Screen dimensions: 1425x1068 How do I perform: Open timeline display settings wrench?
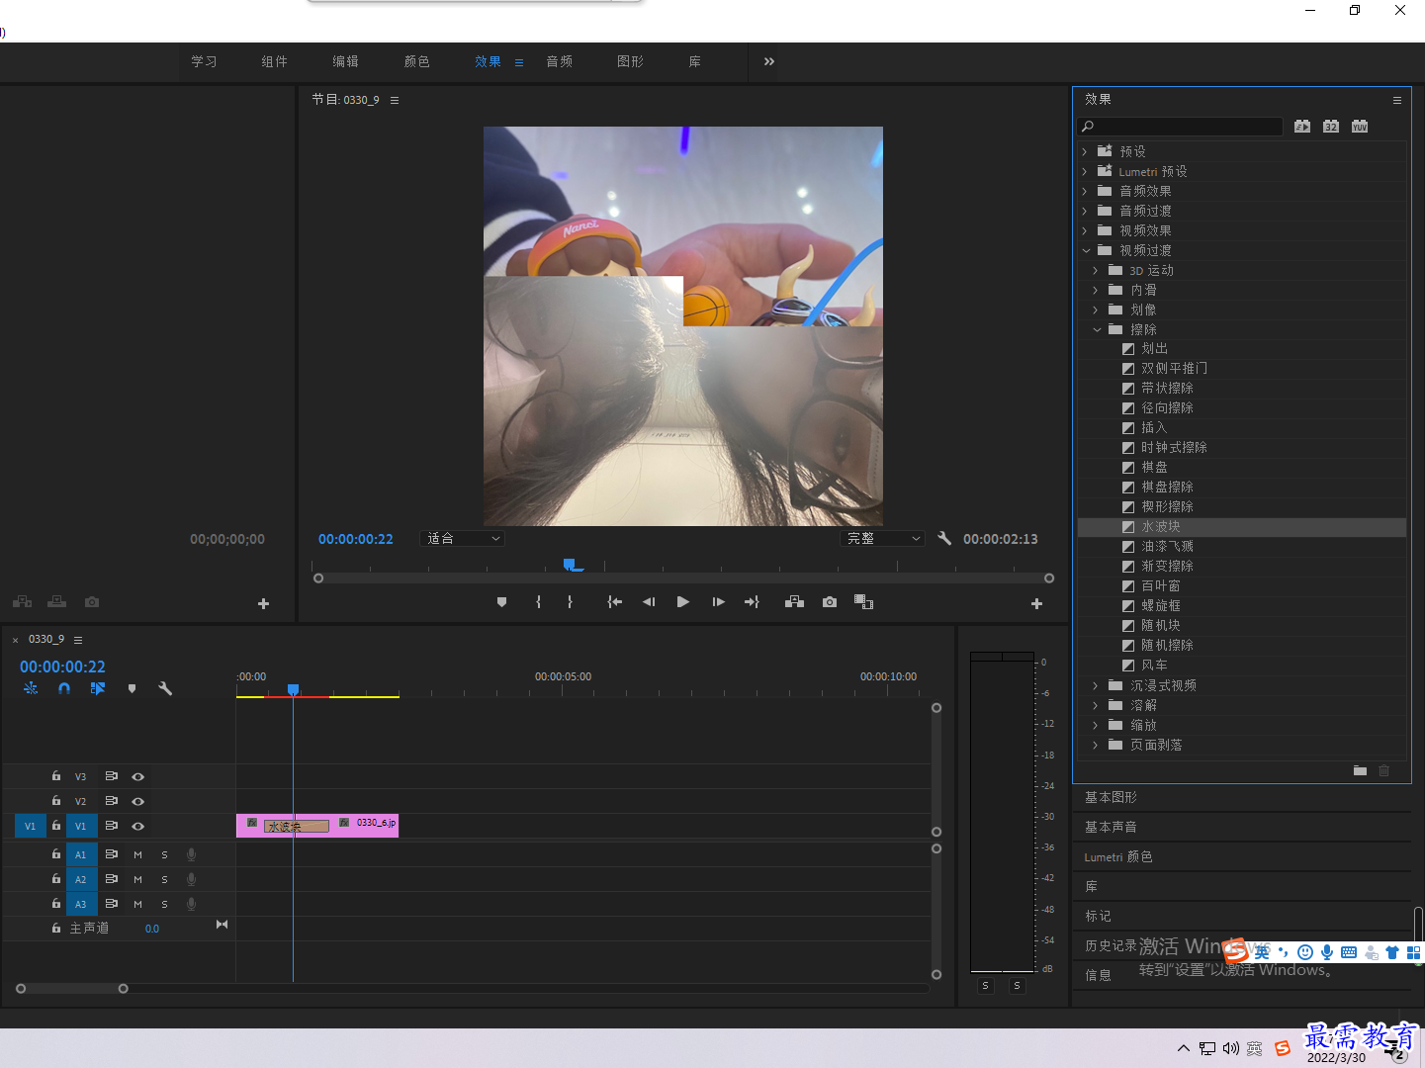[x=165, y=688]
